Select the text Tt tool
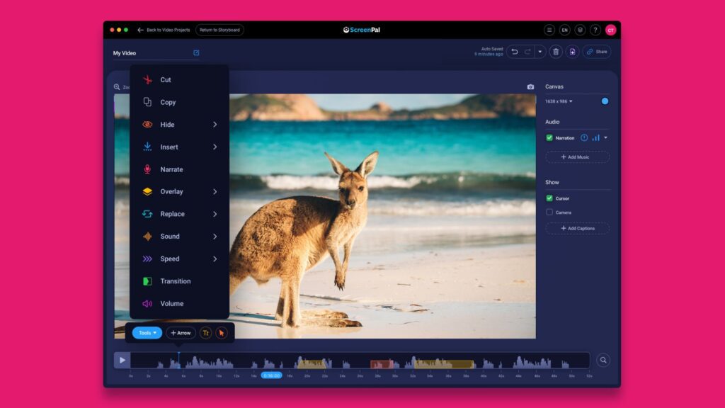This screenshot has height=408, width=725. [205, 333]
